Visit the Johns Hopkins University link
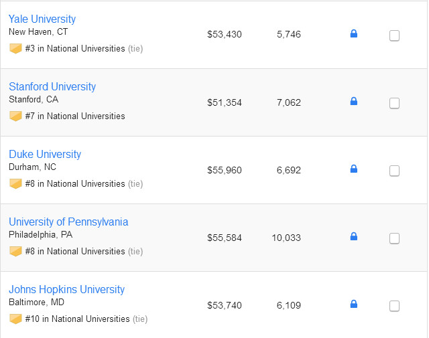 [66, 289]
